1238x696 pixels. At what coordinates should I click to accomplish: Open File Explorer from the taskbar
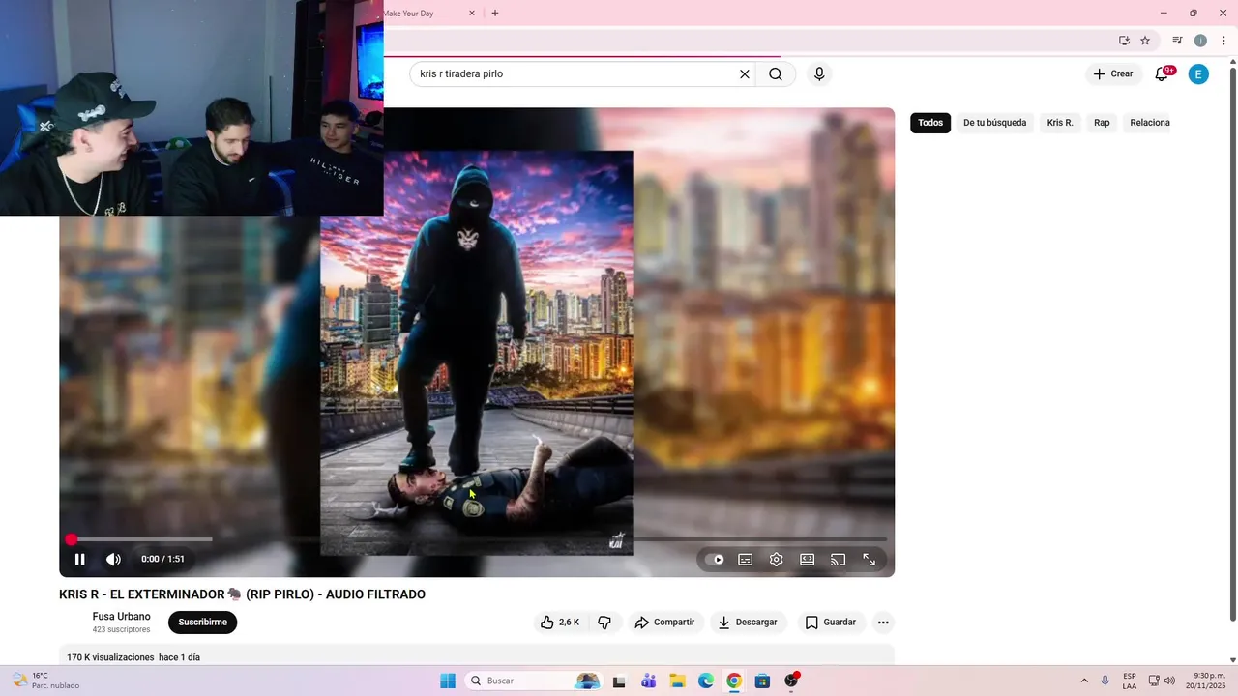coord(677,681)
